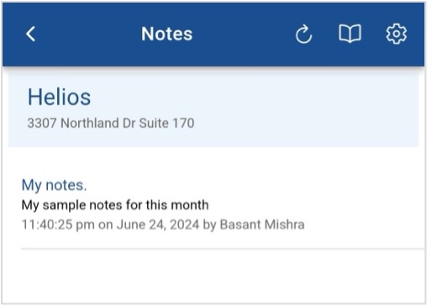Tap the "Northland Dr" street name
This screenshot has width=431, height=308.
click(x=97, y=123)
